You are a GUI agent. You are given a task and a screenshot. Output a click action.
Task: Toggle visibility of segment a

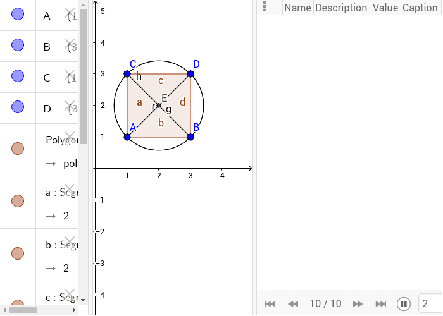point(18,201)
